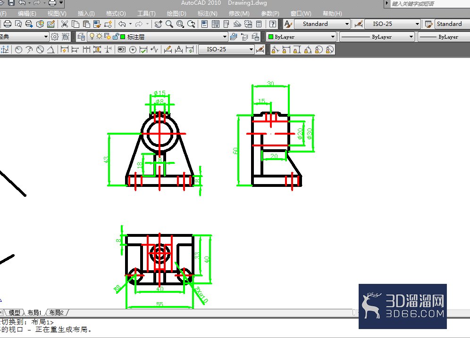The image size is (470, 338).
Task: Expand the workspace dropdown ending in 经典
Action: point(46,37)
